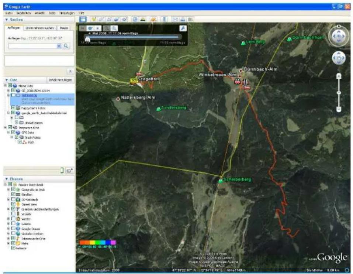Viewport: 353px width, 274px height.
Task: Expand the Grenzen und Beschriftungen layer
Action: [x=8, y=209]
